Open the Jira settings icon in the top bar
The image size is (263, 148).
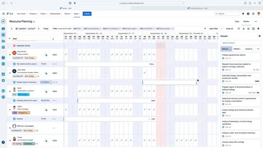(x=253, y=14)
